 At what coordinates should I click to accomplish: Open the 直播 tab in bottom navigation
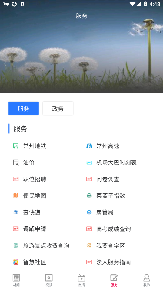click(x=81, y=280)
